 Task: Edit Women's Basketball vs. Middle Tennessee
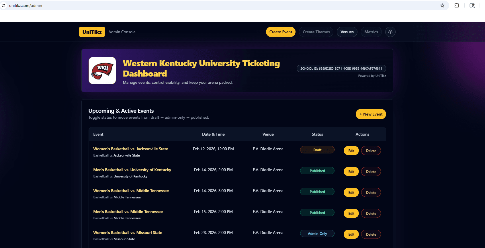[351, 192]
